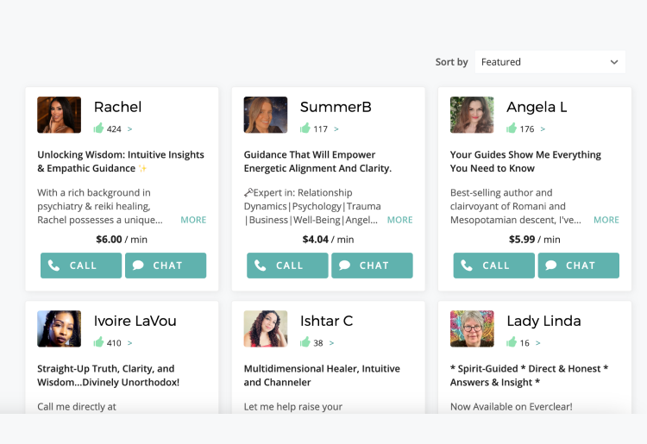The image size is (647, 444).
Task: Start a chat with SummerB
Action: pos(372,266)
